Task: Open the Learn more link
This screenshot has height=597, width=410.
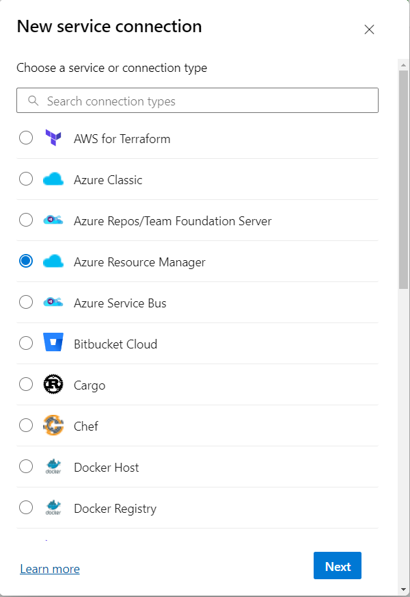Action: pyautogui.click(x=50, y=569)
